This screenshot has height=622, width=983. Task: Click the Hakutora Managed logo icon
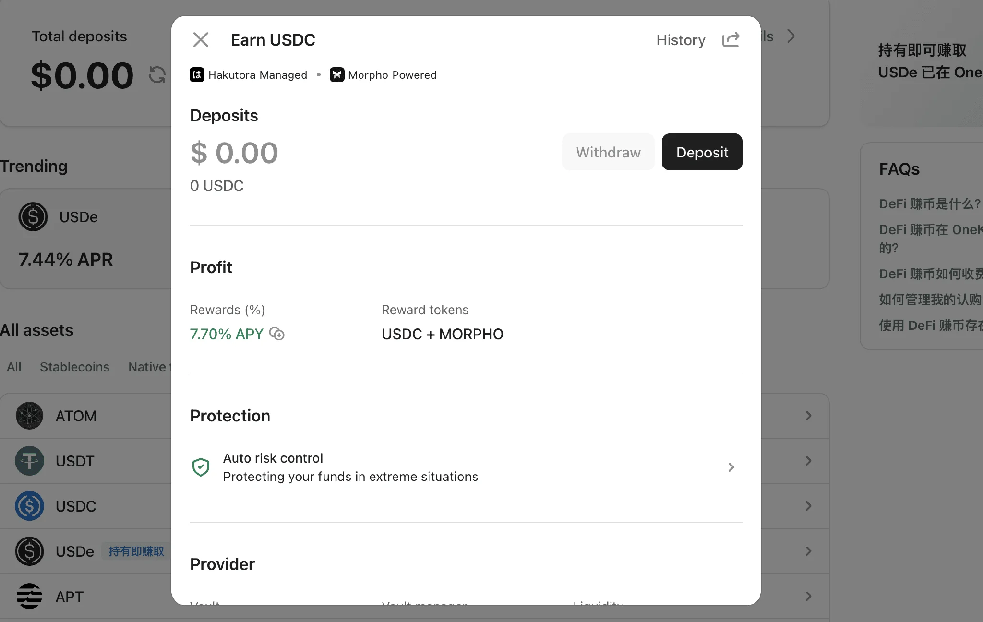pyautogui.click(x=197, y=75)
